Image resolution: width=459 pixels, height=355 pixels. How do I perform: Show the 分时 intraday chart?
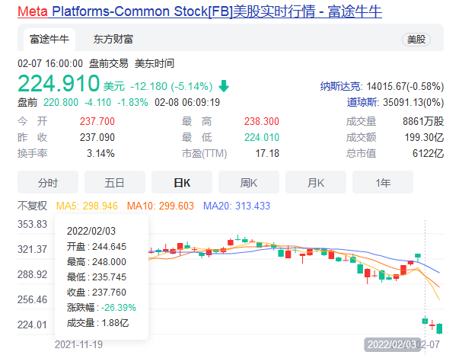click(x=48, y=183)
